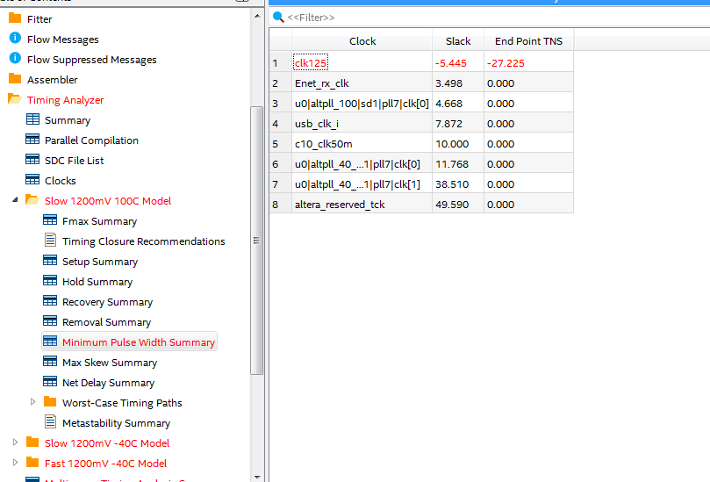Viewport: 710px width, 482px height.
Task: Expand the Worst-Case Timing Paths folder
Action: (33, 402)
